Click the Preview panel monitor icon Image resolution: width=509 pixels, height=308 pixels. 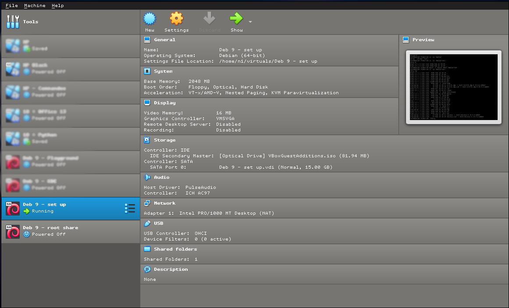pyautogui.click(x=406, y=39)
